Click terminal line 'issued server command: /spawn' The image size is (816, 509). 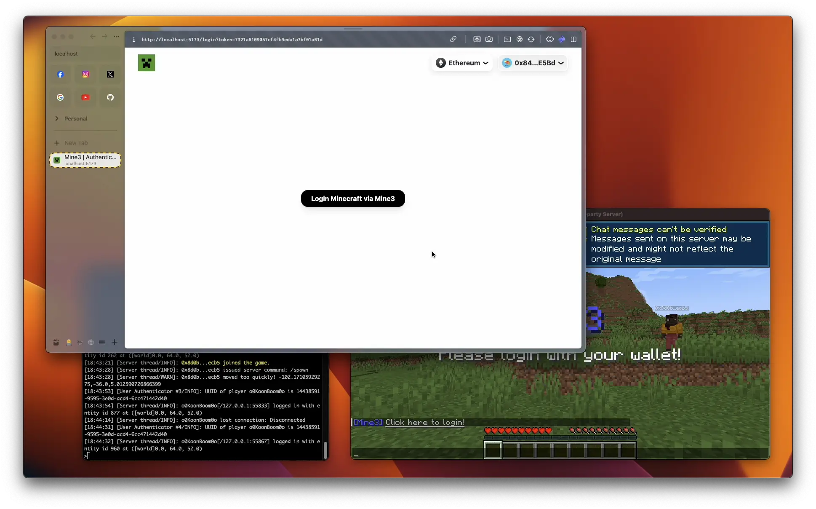point(245,370)
